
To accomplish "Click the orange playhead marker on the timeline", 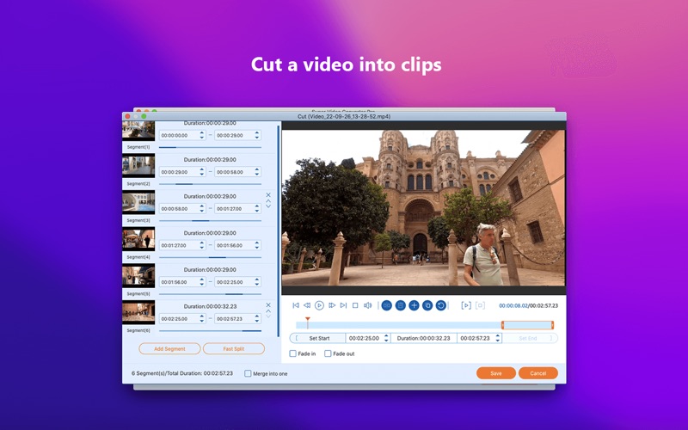I will point(308,320).
